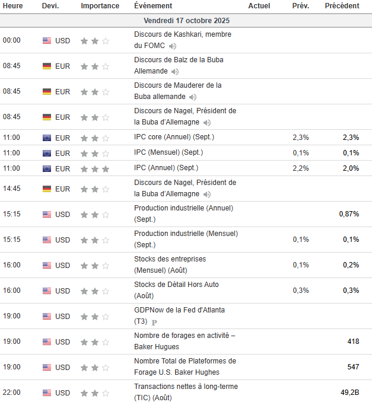Click the US flag on the TIC transactions row
The width and height of the screenshot is (372, 402).
[47, 393]
